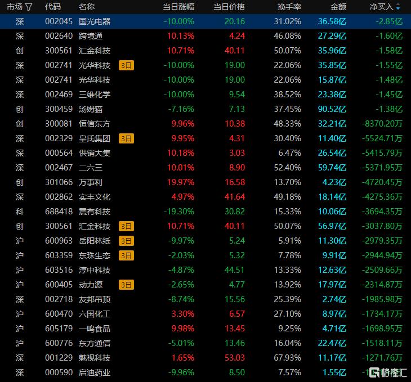Sort by 当日涨幅 column header

click(x=178, y=7)
